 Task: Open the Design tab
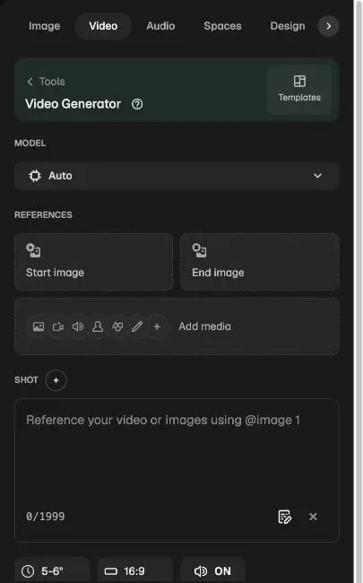tap(287, 26)
